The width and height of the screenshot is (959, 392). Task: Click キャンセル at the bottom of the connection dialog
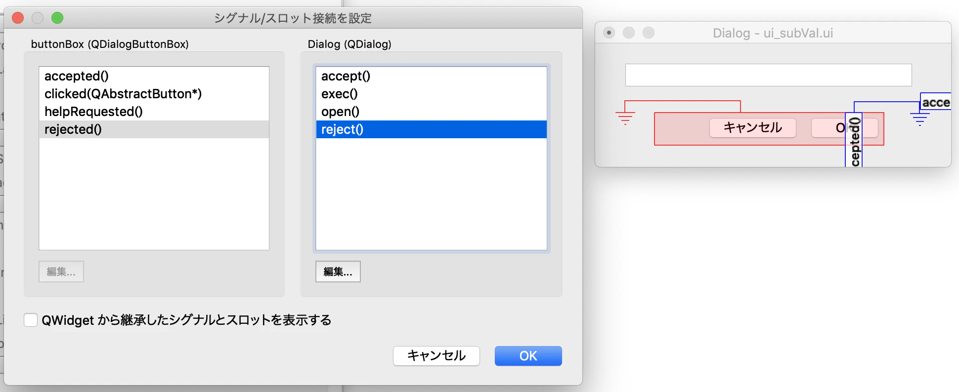(x=436, y=356)
